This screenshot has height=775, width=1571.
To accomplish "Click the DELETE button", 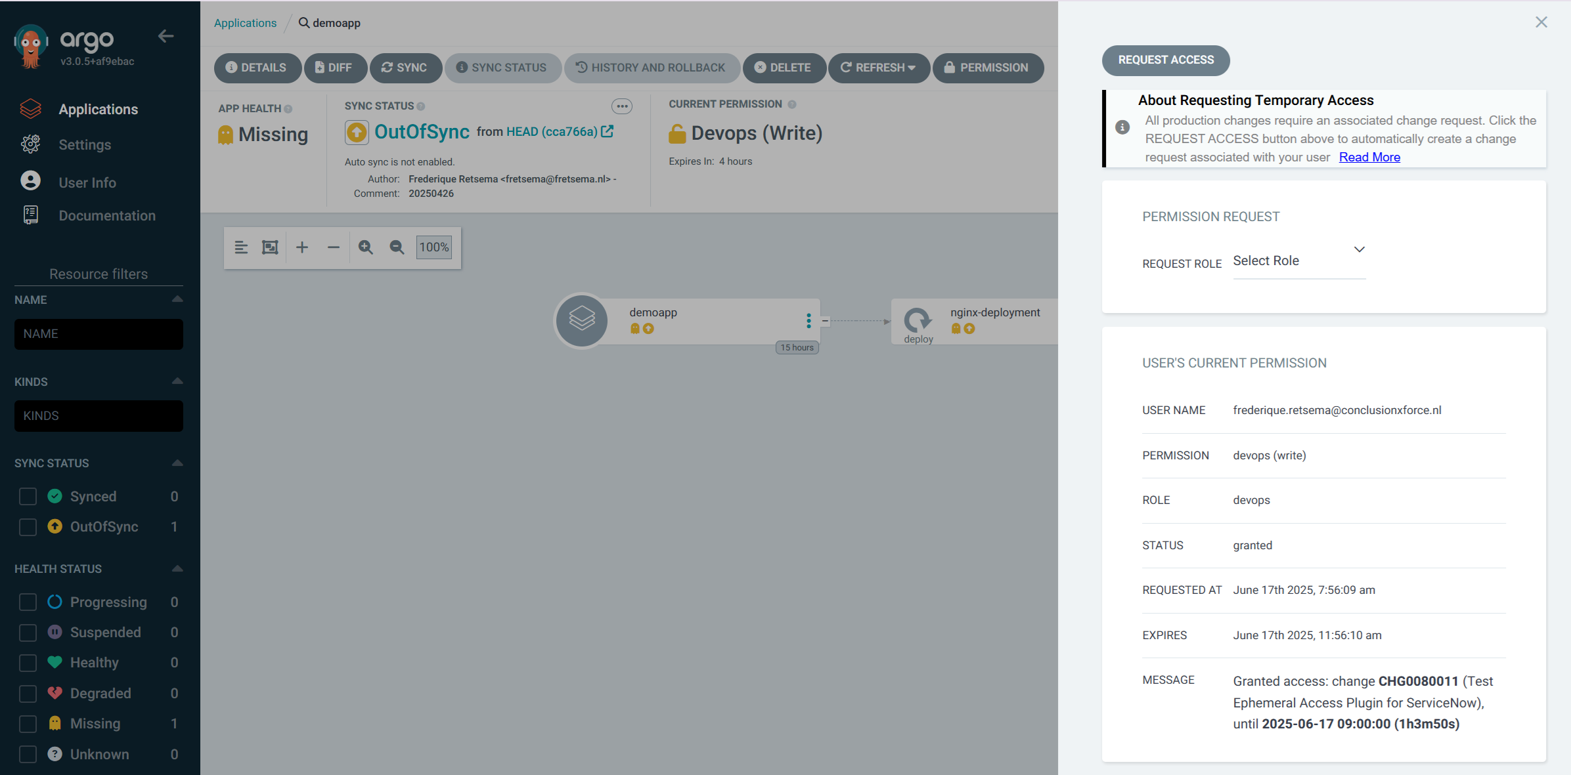I will click(784, 68).
